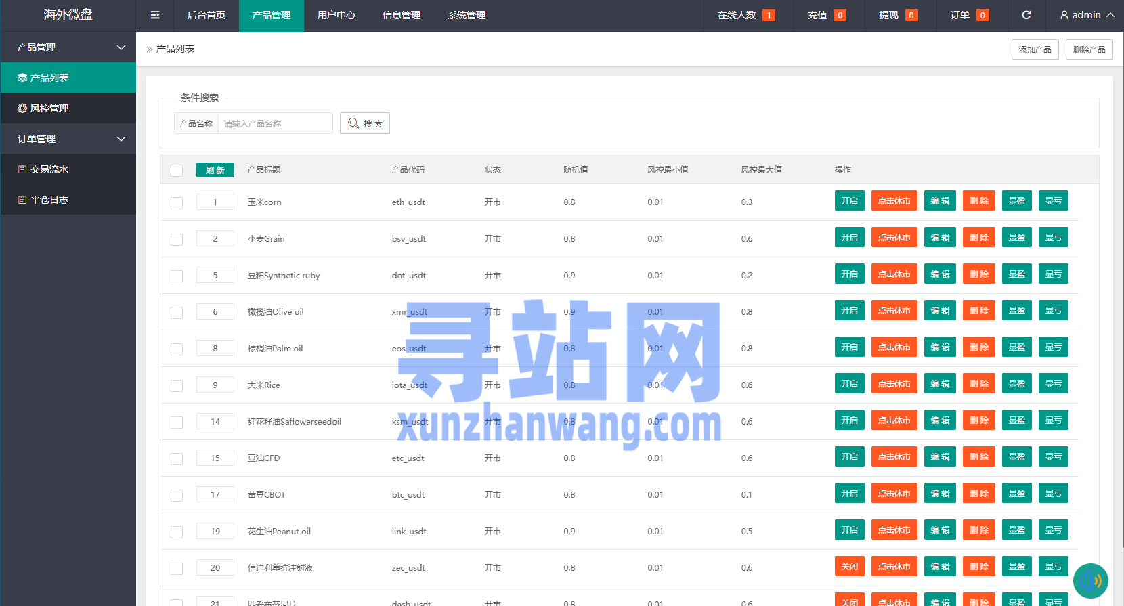Viewport: 1124px width, 606px height.
Task: Open 风控管理 in the sidebar
Action: click(68, 108)
